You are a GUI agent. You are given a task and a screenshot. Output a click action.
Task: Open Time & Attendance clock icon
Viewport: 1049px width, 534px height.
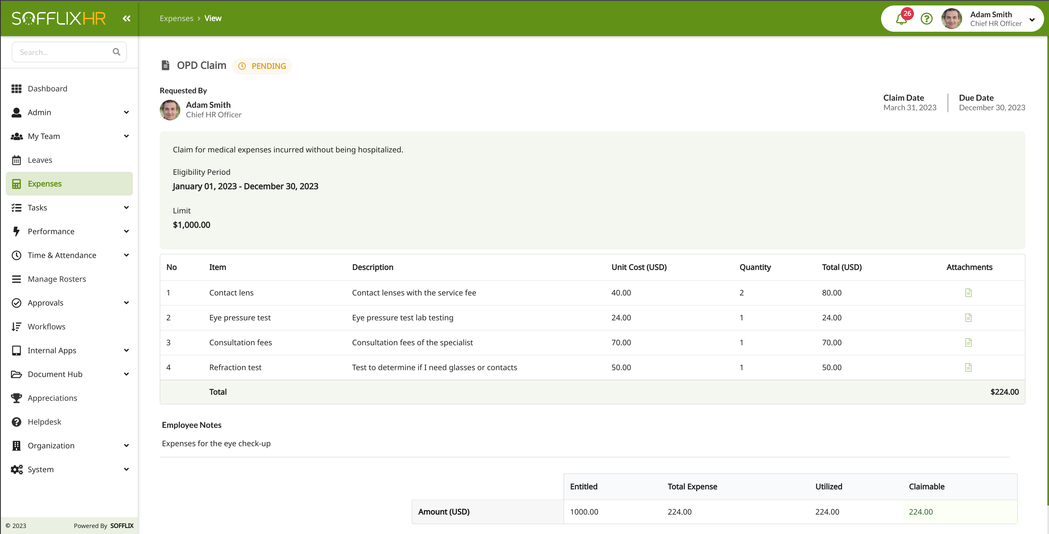[x=16, y=255]
